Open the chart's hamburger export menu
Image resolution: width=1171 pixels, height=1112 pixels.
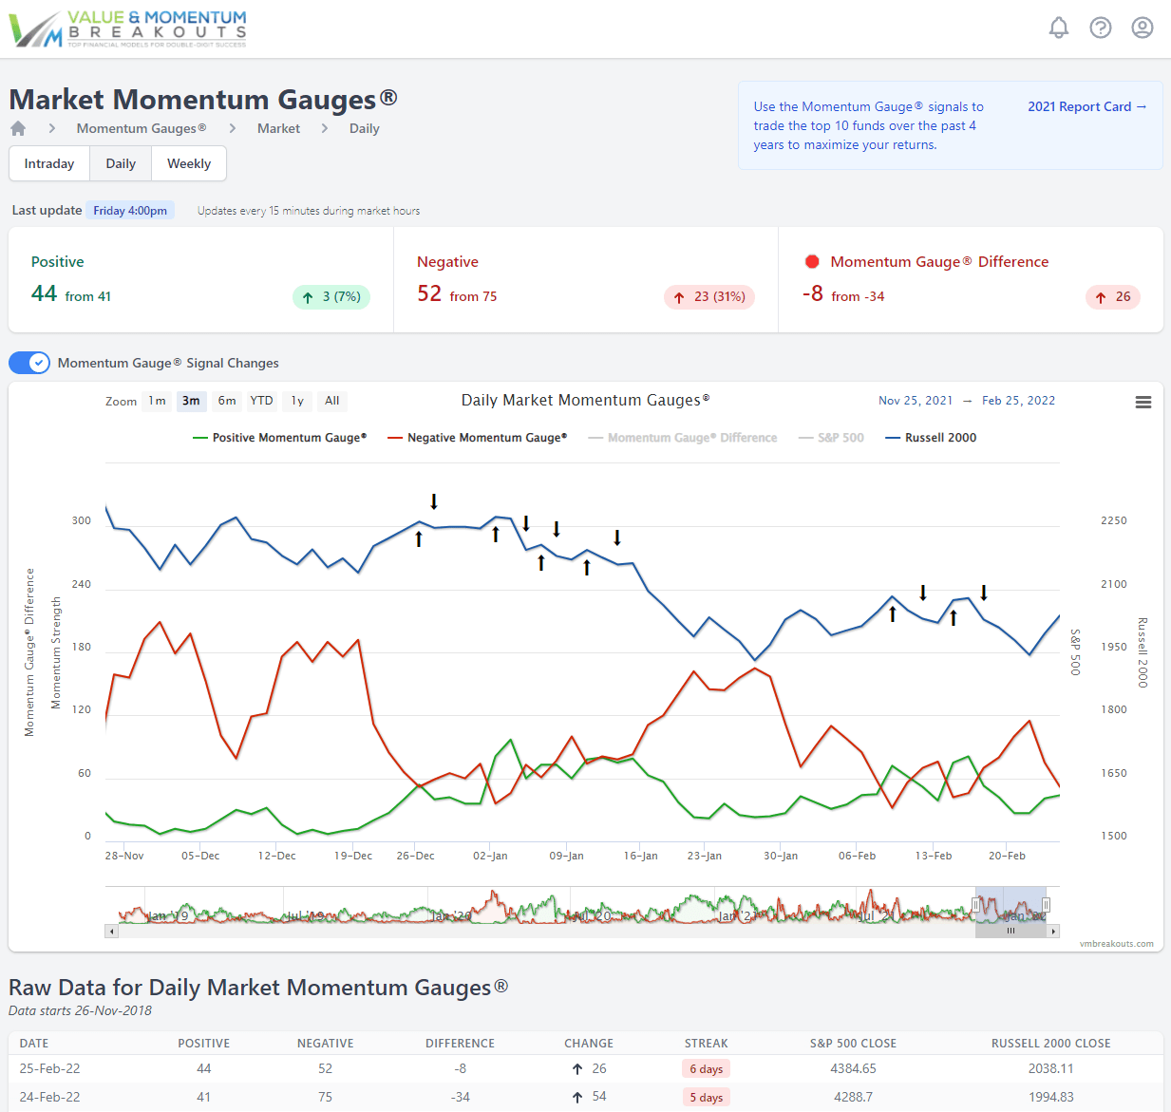point(1143,402)
